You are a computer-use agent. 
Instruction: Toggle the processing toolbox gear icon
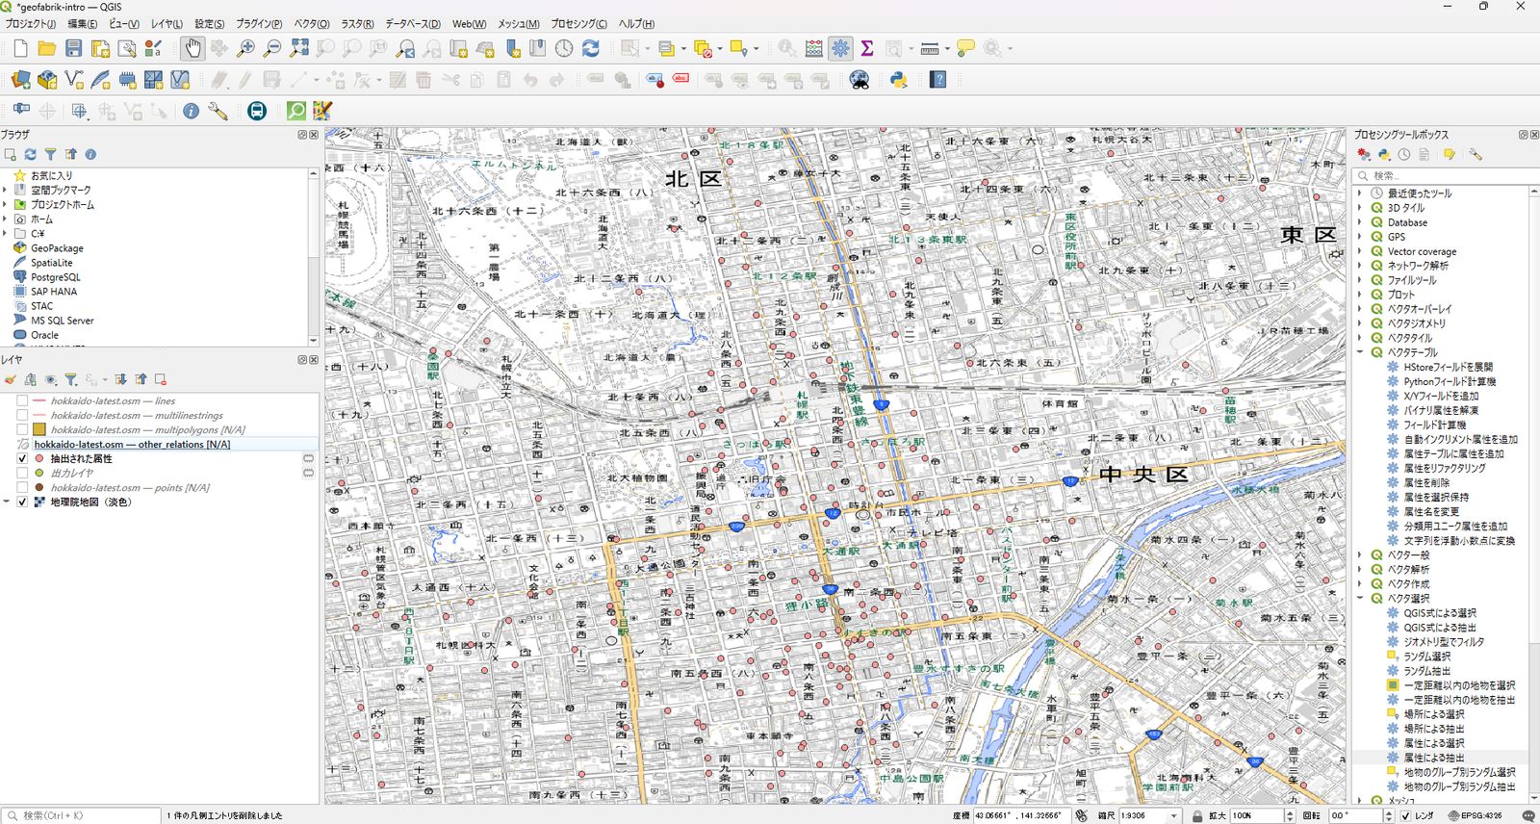[840, 48]
